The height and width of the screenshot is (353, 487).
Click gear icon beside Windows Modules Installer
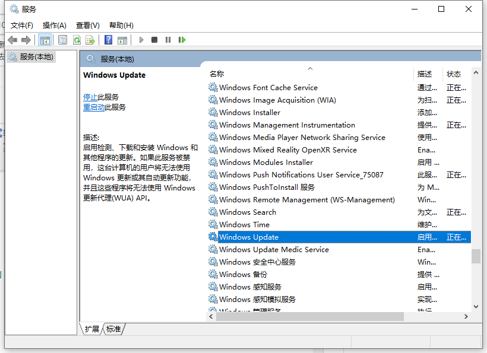point(213,162)
